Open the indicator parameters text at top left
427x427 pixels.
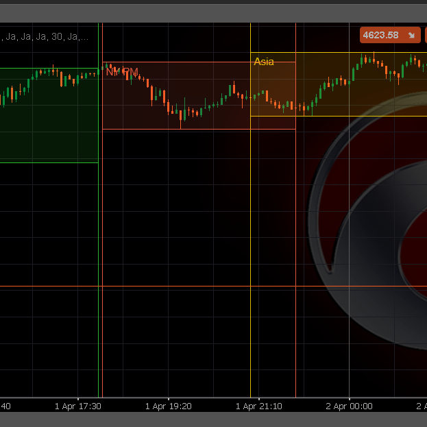coord(44,36)
